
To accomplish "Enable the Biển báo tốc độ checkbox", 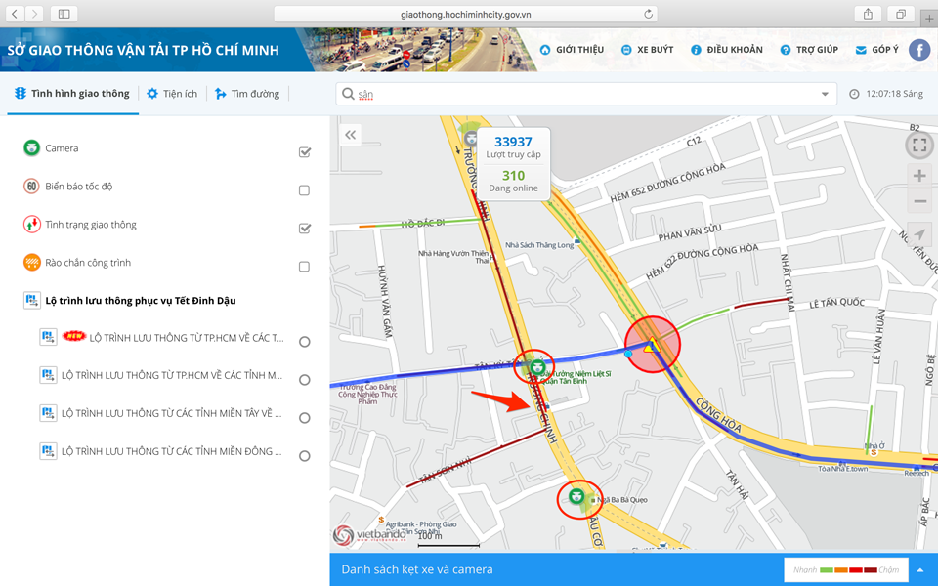I will [x=305, y=190].
